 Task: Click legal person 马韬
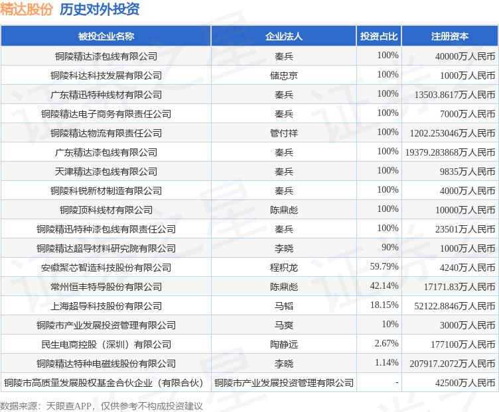(283, 306)
